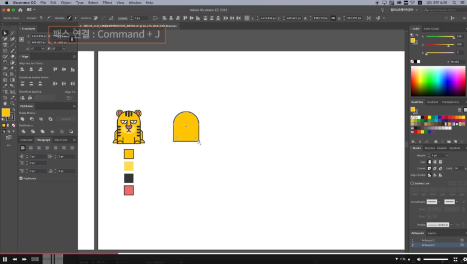Select Align Stroke to Center option
Image resolution: width=467 pixels, height=264 pixels.
pyautogui.click(x=429, y=175)
